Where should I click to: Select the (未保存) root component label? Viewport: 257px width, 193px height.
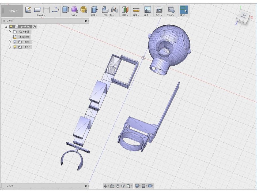26,27
